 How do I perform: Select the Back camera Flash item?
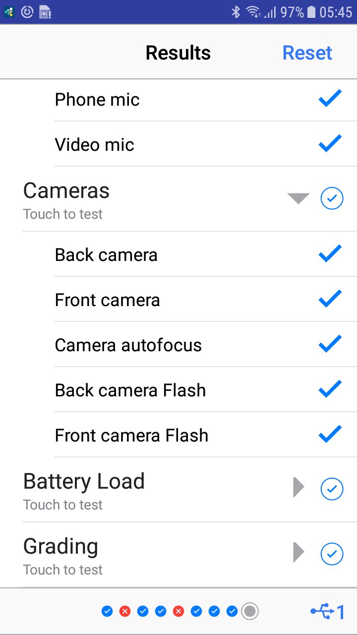pyautogui.click(x=130, y=390)
